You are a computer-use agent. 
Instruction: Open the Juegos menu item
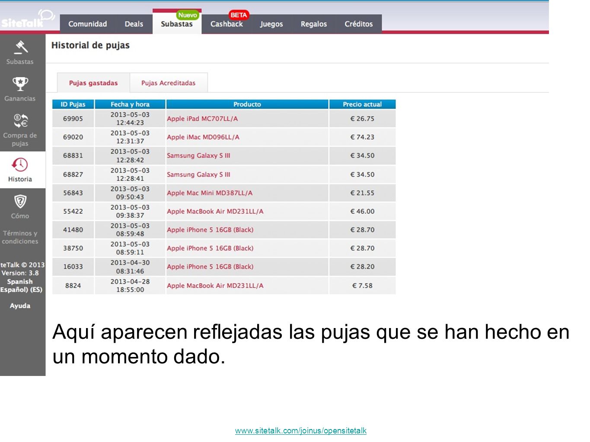271,24
